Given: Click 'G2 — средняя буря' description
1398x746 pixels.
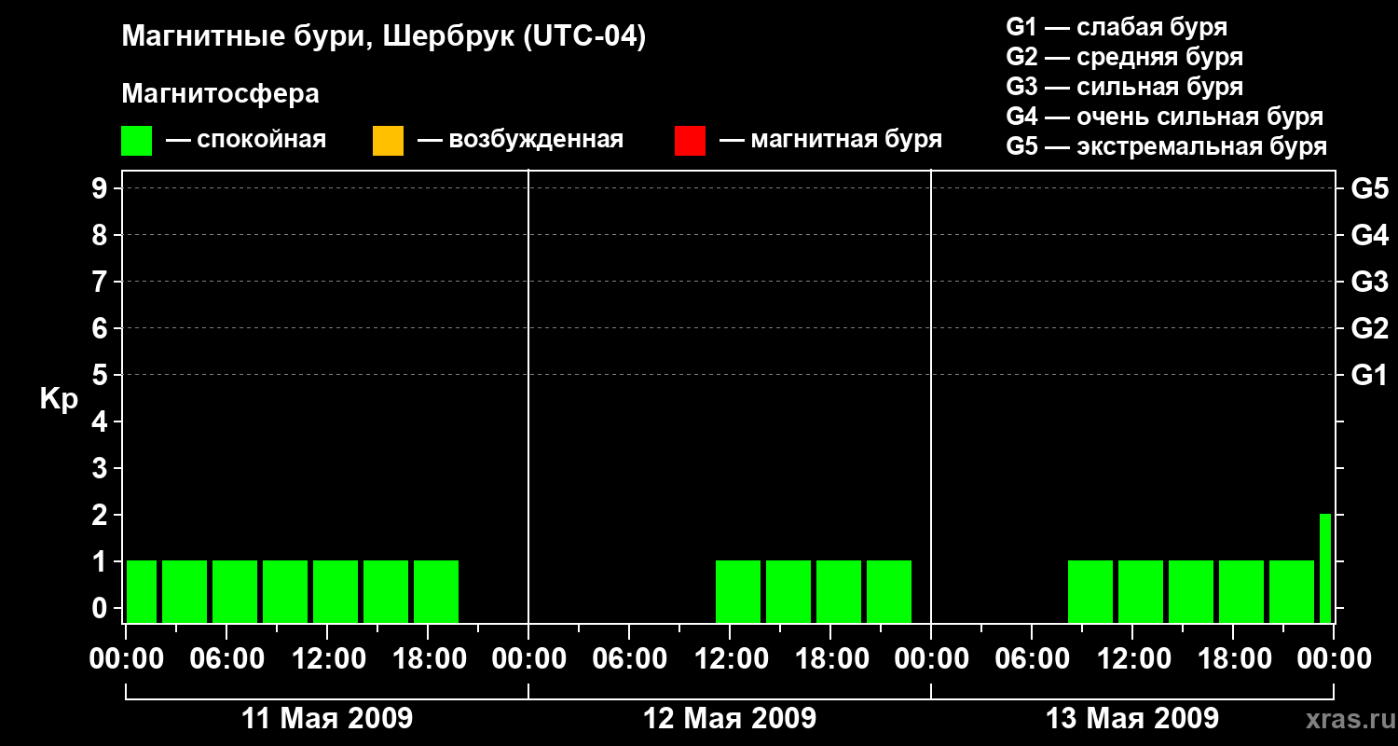Looking at the screenshot, I should click(x=1124, y=57).
